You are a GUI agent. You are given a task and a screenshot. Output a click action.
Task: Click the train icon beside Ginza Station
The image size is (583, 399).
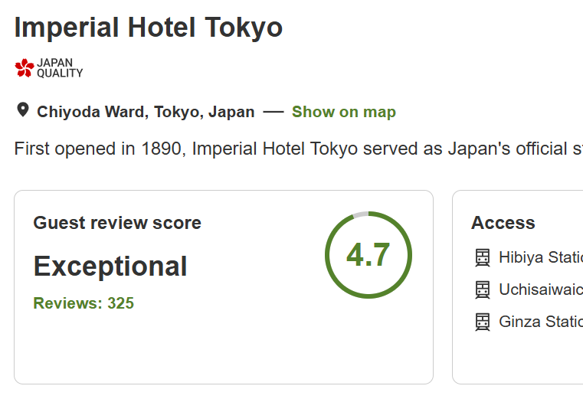483,322
